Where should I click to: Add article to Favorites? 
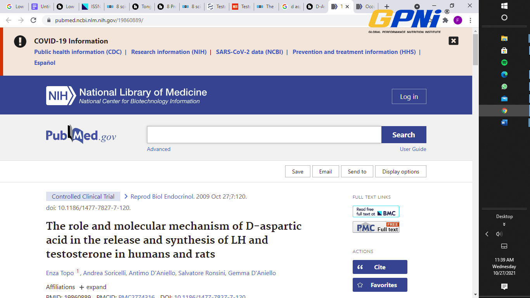(380, 285)
